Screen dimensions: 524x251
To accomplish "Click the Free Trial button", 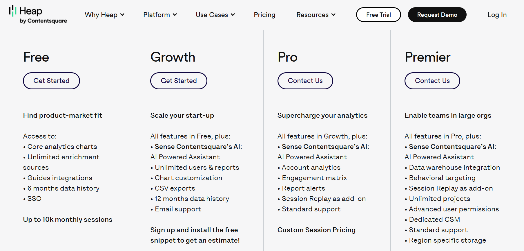I will coord(378,15).
